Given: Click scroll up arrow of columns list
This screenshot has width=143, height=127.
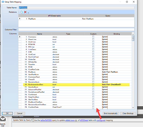Looking at the screenshot, I should tap(133, 34).
